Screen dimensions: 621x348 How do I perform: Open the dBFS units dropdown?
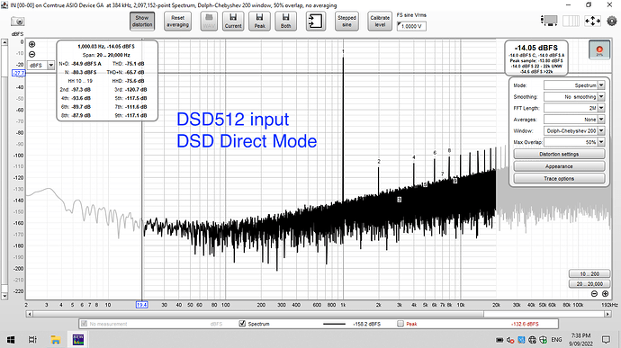pos(50,66)
